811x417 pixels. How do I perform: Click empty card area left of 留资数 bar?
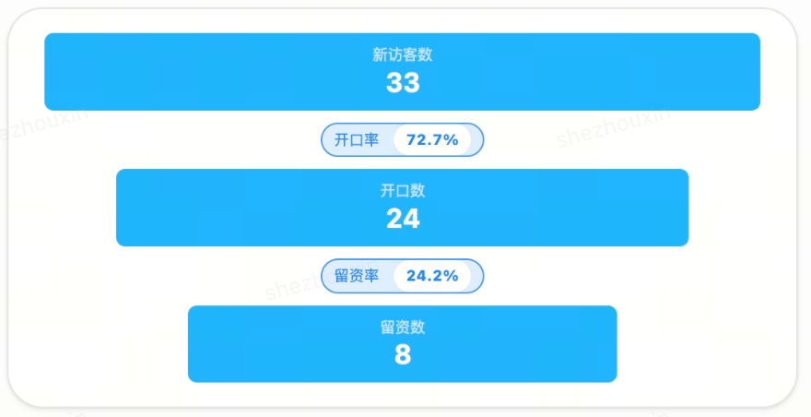[x=101, y=344]
